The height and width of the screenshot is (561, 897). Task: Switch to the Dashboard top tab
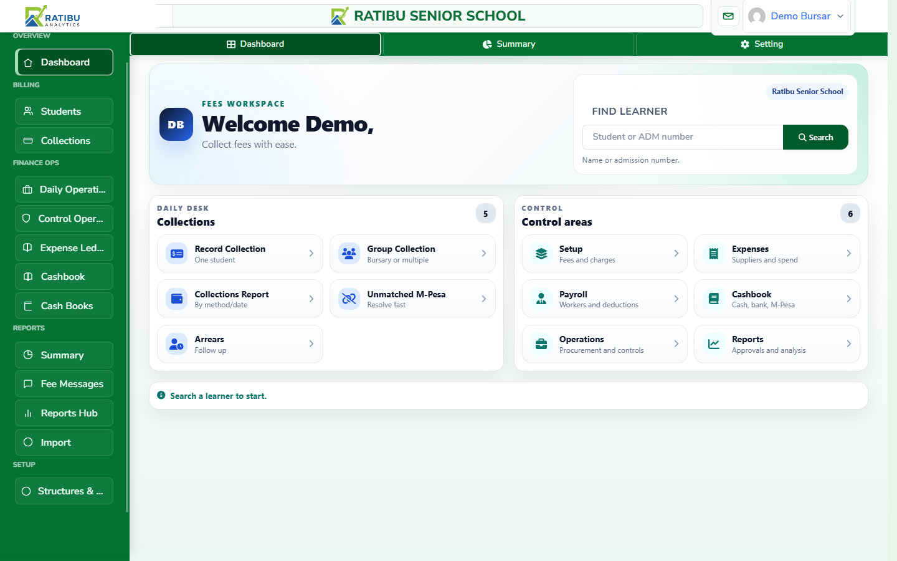255,44
